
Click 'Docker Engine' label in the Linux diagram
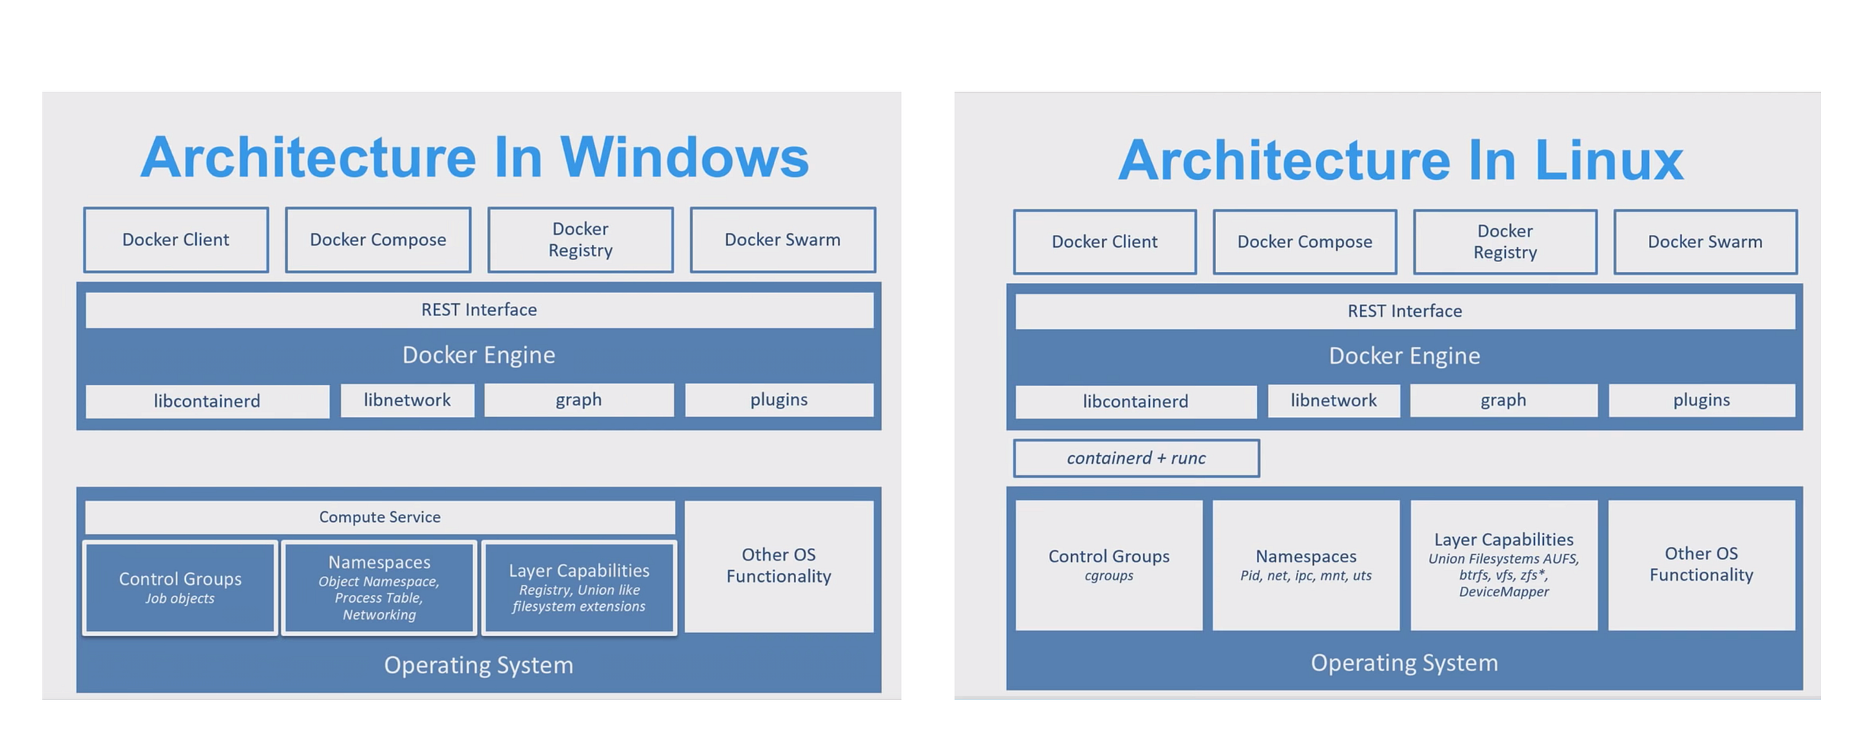(1405, 356)
